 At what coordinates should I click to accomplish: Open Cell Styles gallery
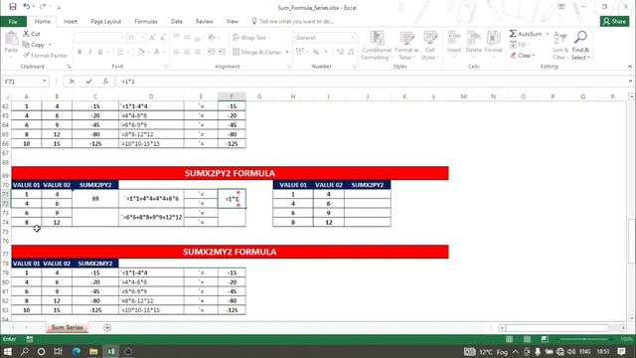[430, 46]
